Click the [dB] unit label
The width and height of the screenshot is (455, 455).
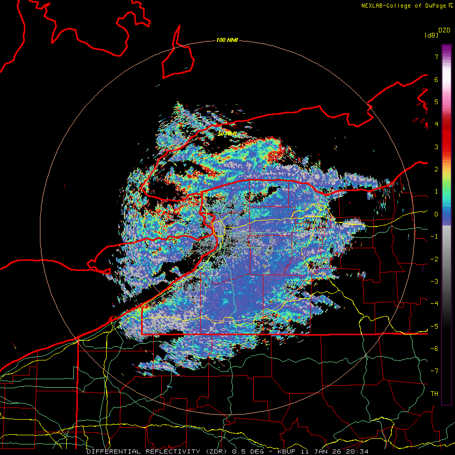click(x=431, y=35)
